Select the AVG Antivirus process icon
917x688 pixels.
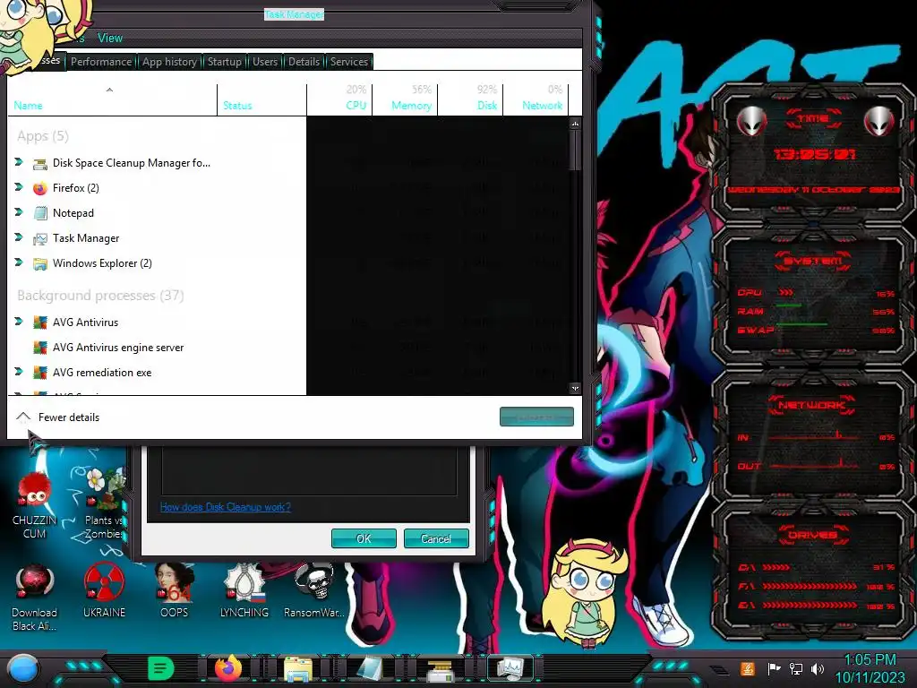pyautogui.click(x=39, y=322)
